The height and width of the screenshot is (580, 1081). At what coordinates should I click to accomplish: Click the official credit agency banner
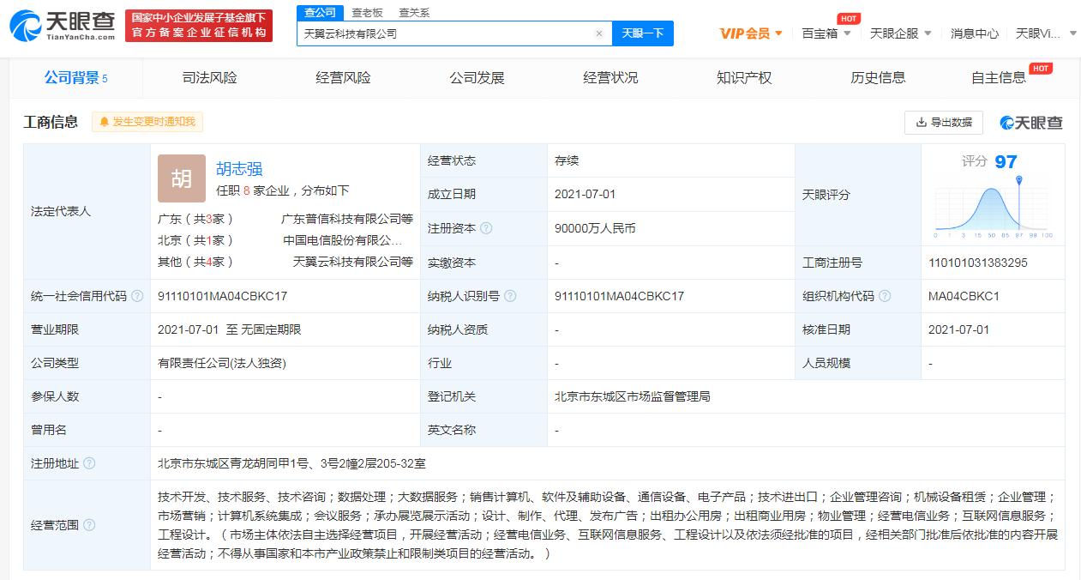pyautogui.click(x=199, y=26)
